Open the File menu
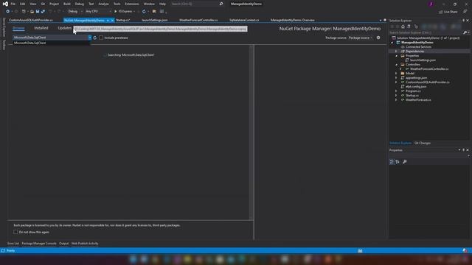Viewport: 472px width, 265px height. coord(13,4)
